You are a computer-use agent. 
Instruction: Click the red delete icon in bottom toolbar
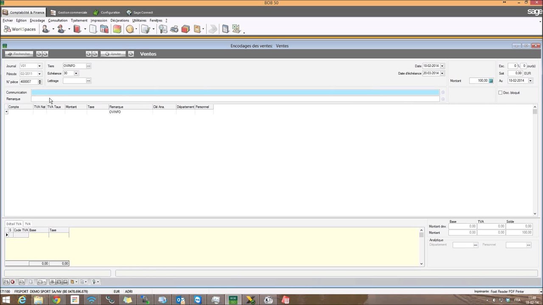12,282
